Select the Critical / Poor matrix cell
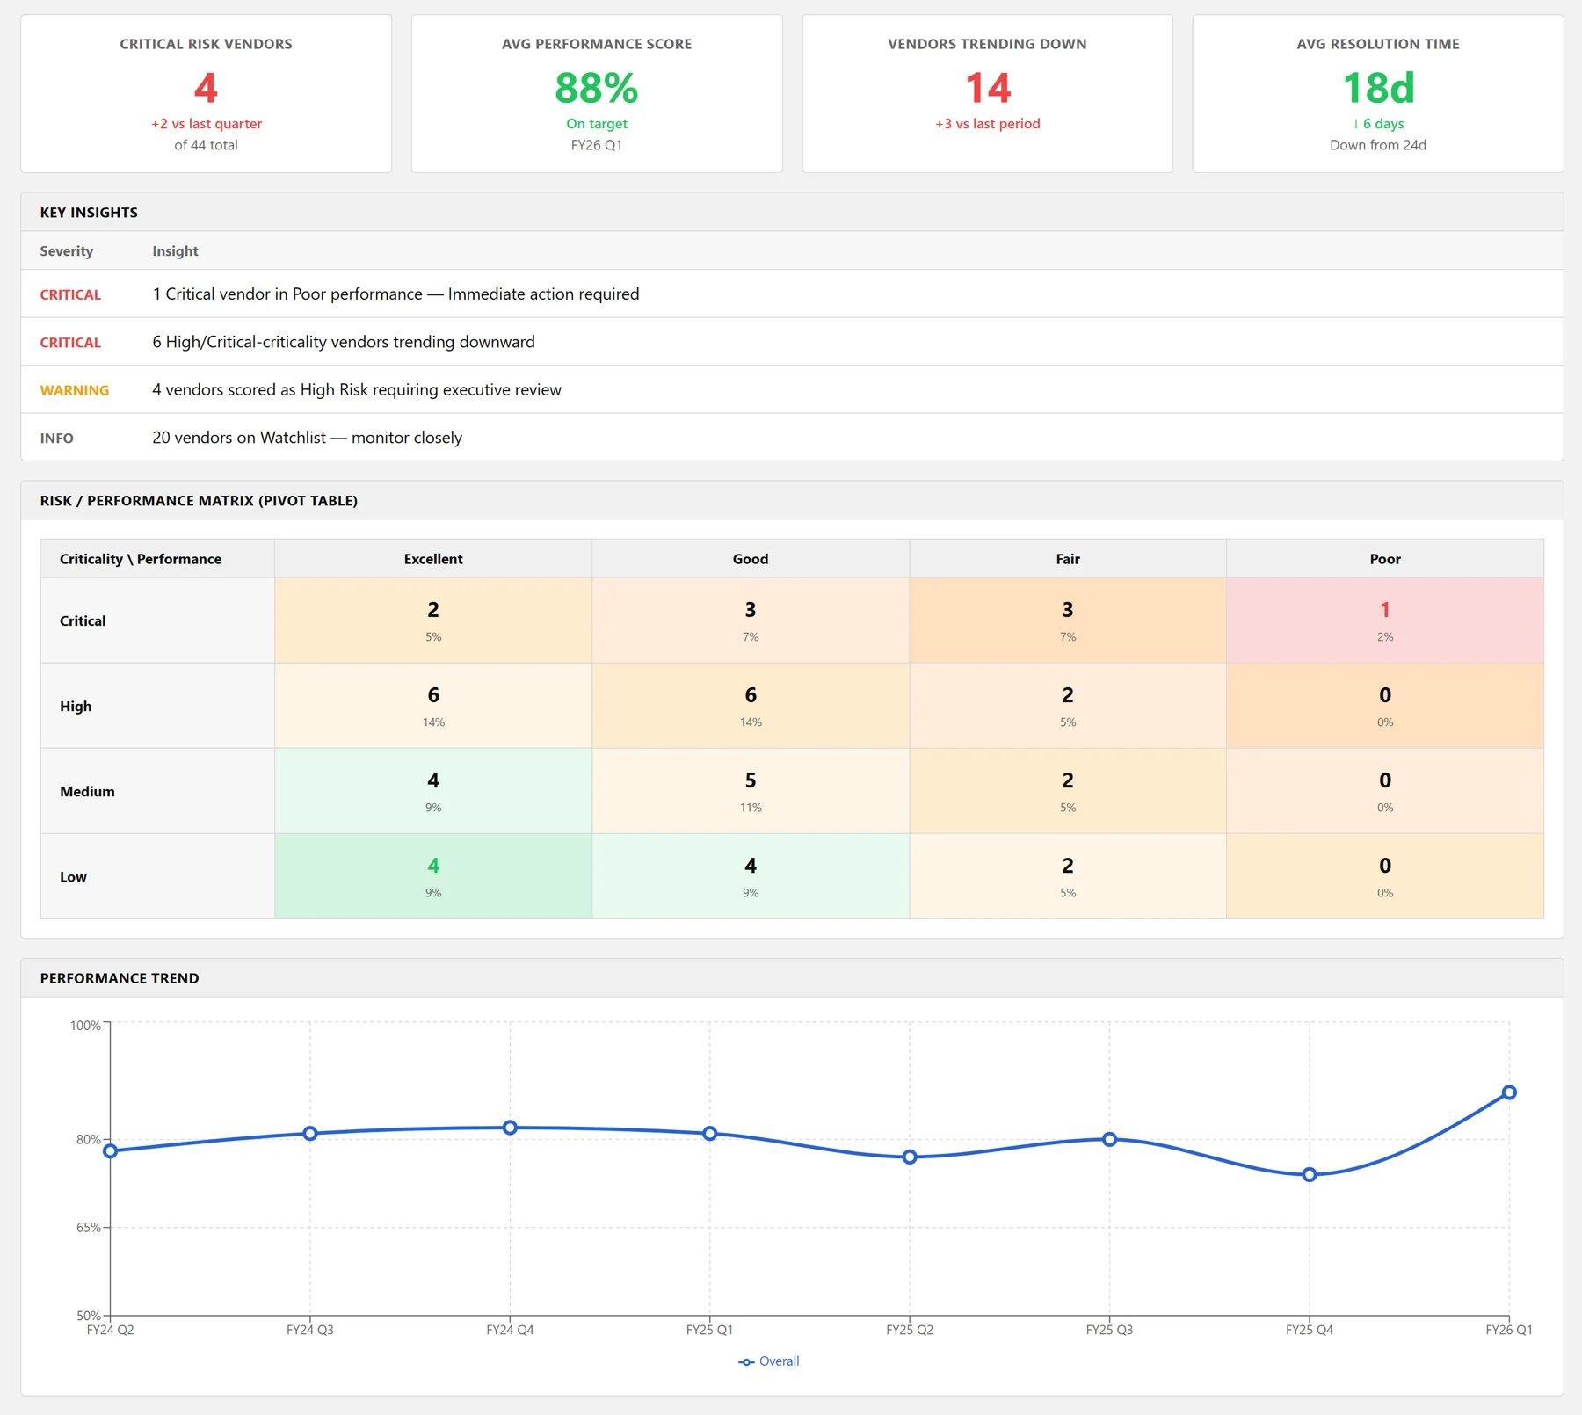This screenshot has height=1415, width=1582. click(1385, 620)
